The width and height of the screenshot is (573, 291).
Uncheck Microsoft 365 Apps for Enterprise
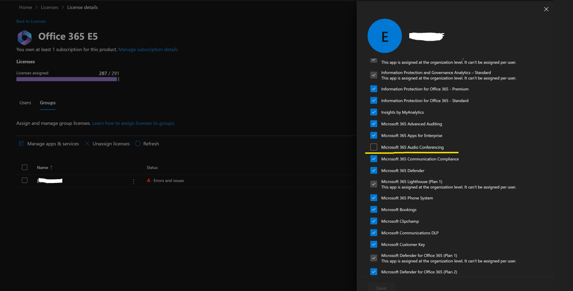point(374,135)
